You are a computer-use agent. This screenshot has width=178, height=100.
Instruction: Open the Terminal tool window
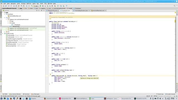(26, 94)
